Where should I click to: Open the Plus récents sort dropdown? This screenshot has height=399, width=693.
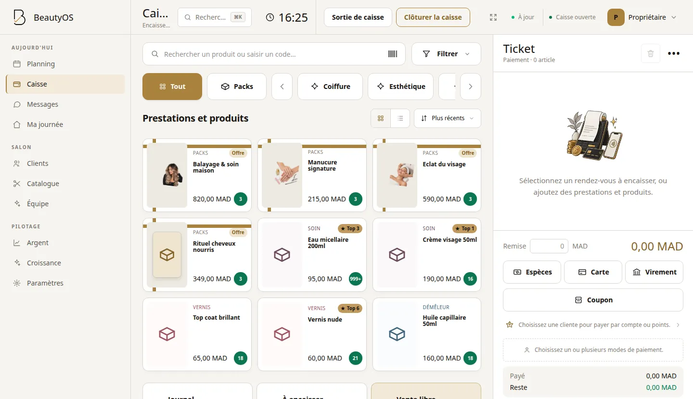448,118
